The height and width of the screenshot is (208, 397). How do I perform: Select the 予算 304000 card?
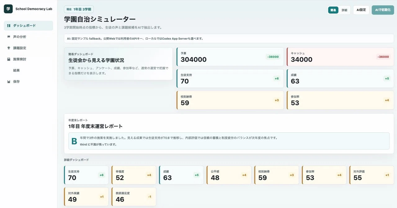point(230,57)
